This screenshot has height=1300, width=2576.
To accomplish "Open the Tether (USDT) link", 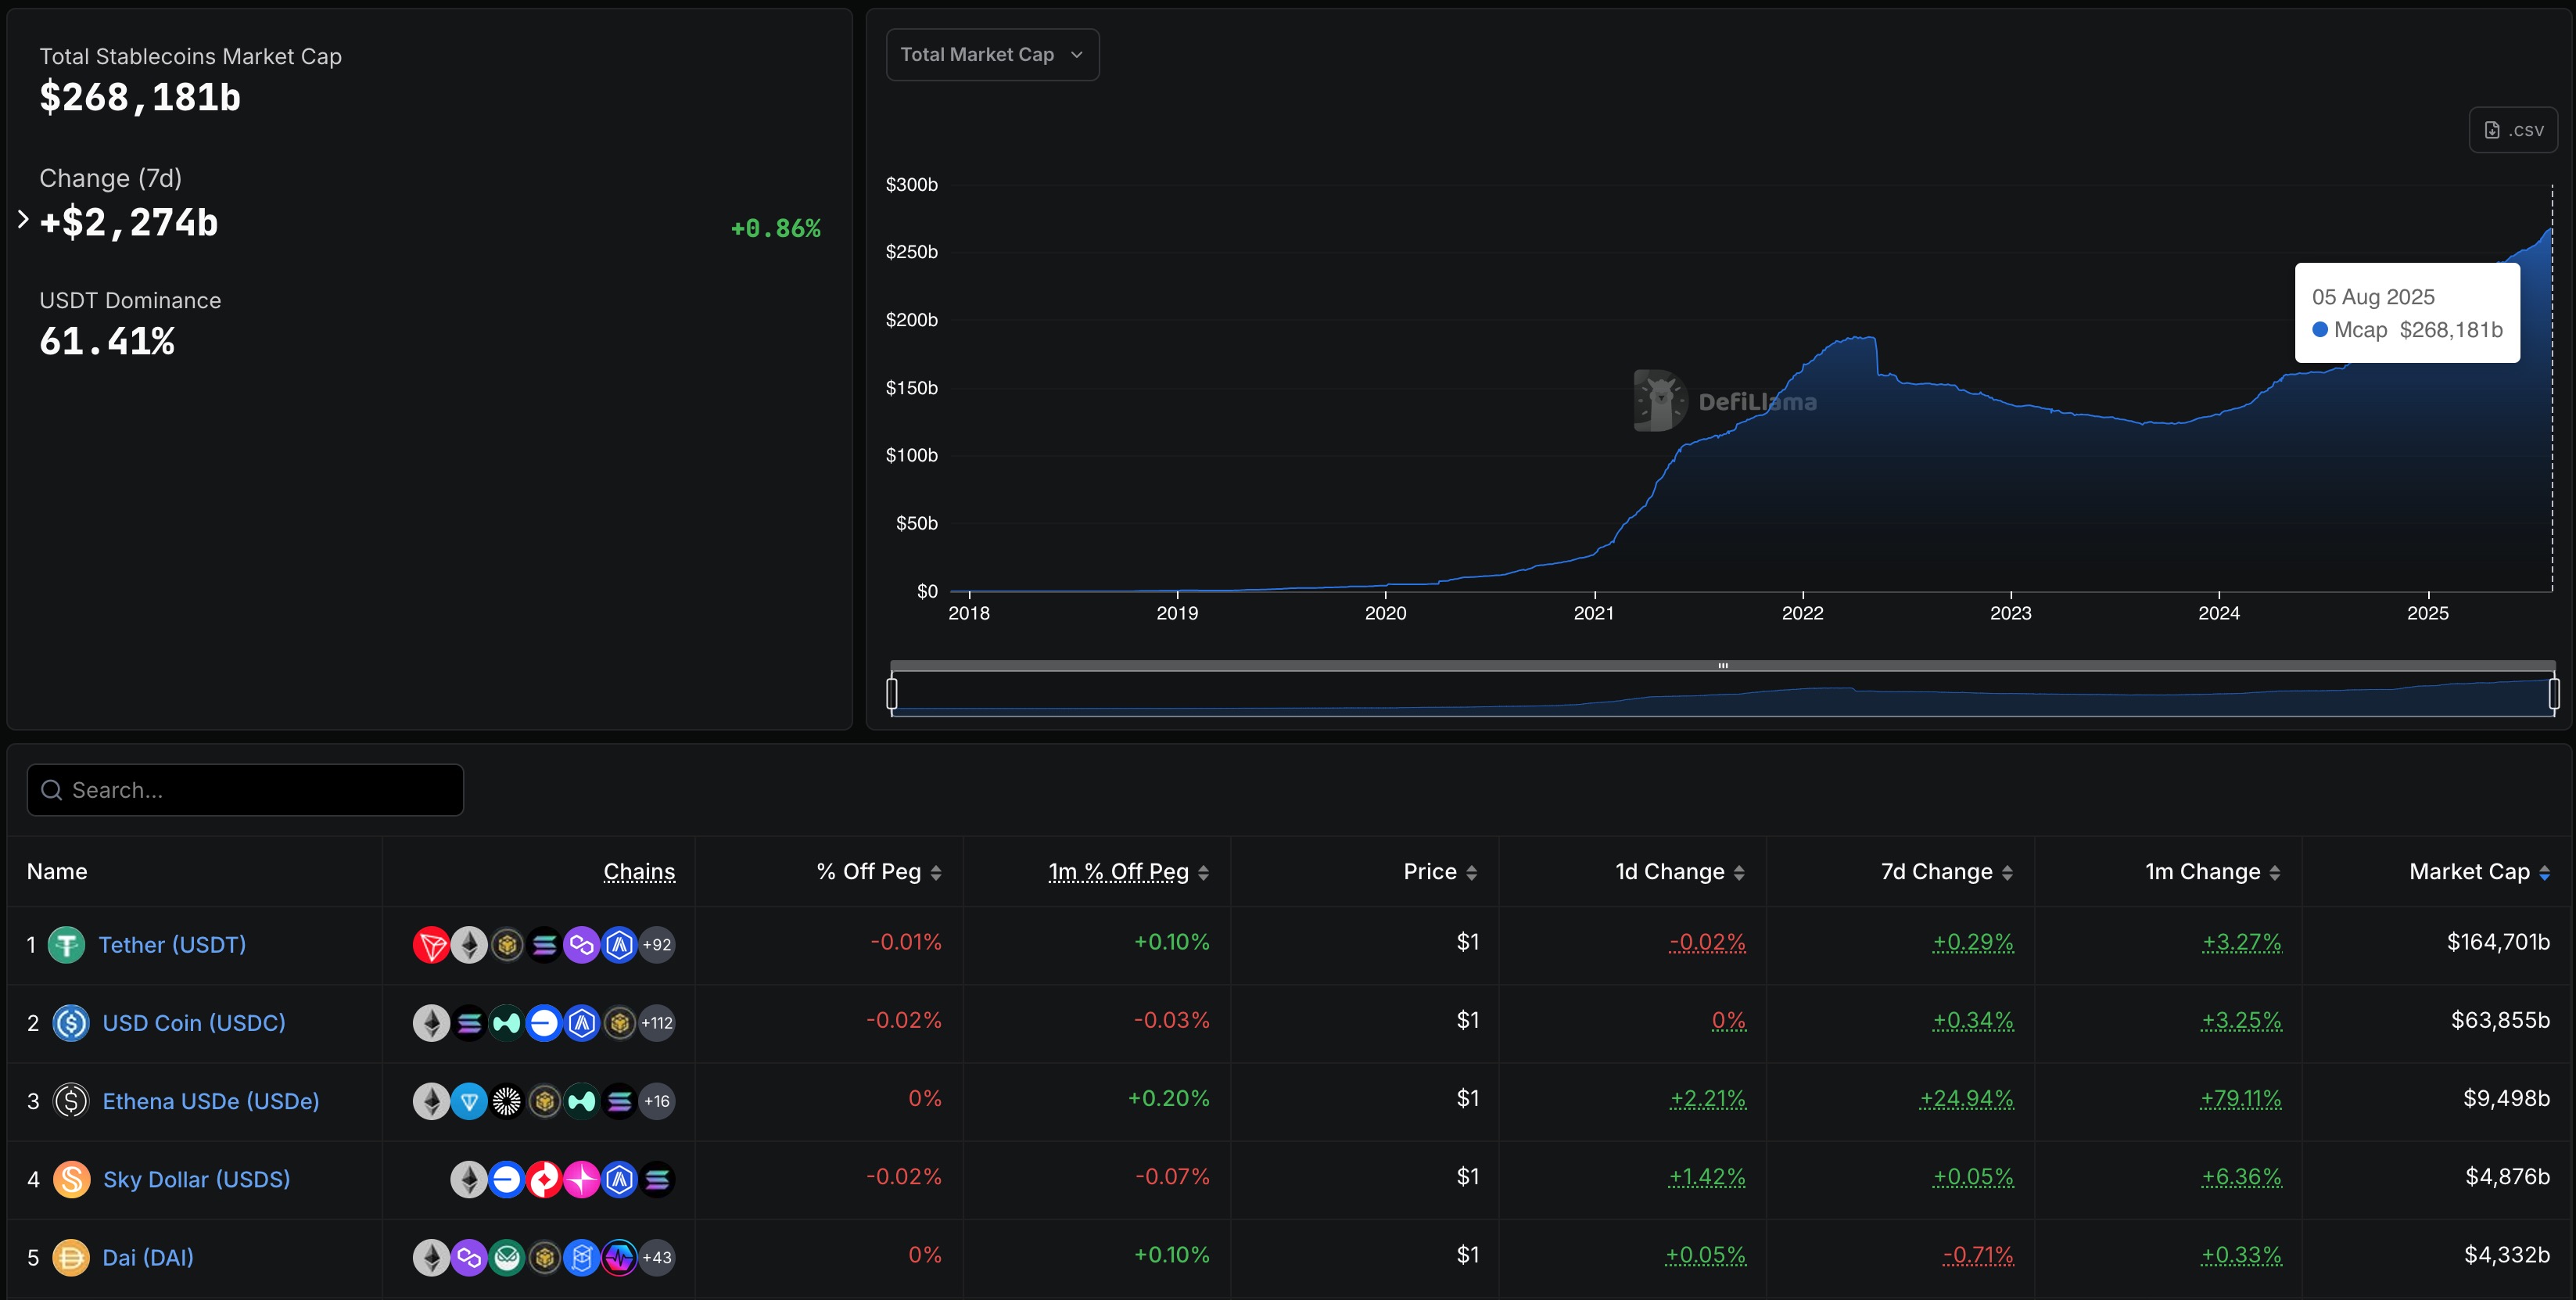I will tap(172, 944).
